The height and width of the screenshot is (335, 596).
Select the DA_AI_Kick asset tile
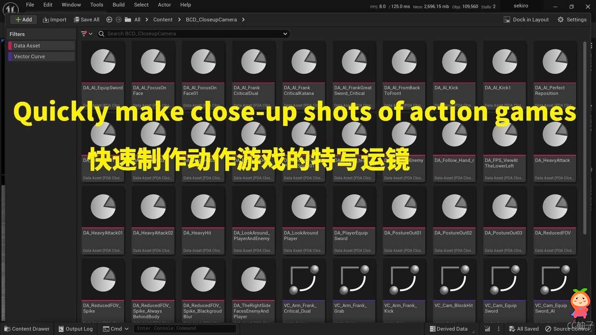[x=455, y=76]
